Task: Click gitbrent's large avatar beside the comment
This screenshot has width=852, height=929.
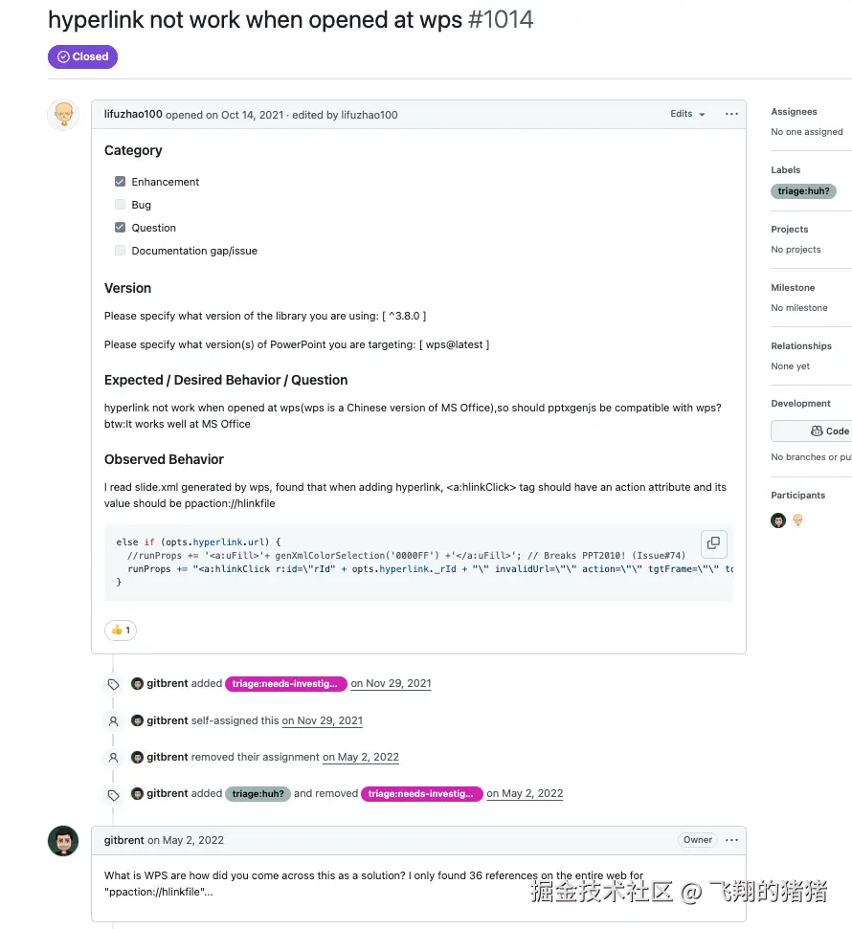Action: click(x=63, y=841)
